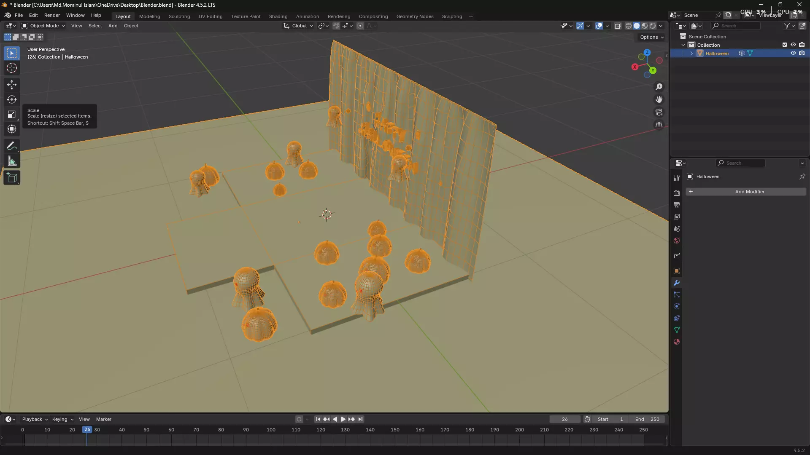Pick the Annotate pencil tool

(11, 146)
